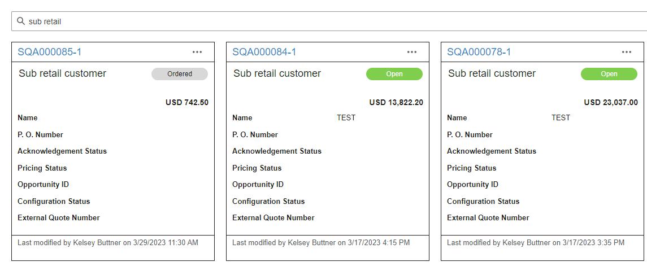Open the ellipsis menu on card SQA000078-1
Viewport: 647px width, 270px height.
tap(626, 52)
